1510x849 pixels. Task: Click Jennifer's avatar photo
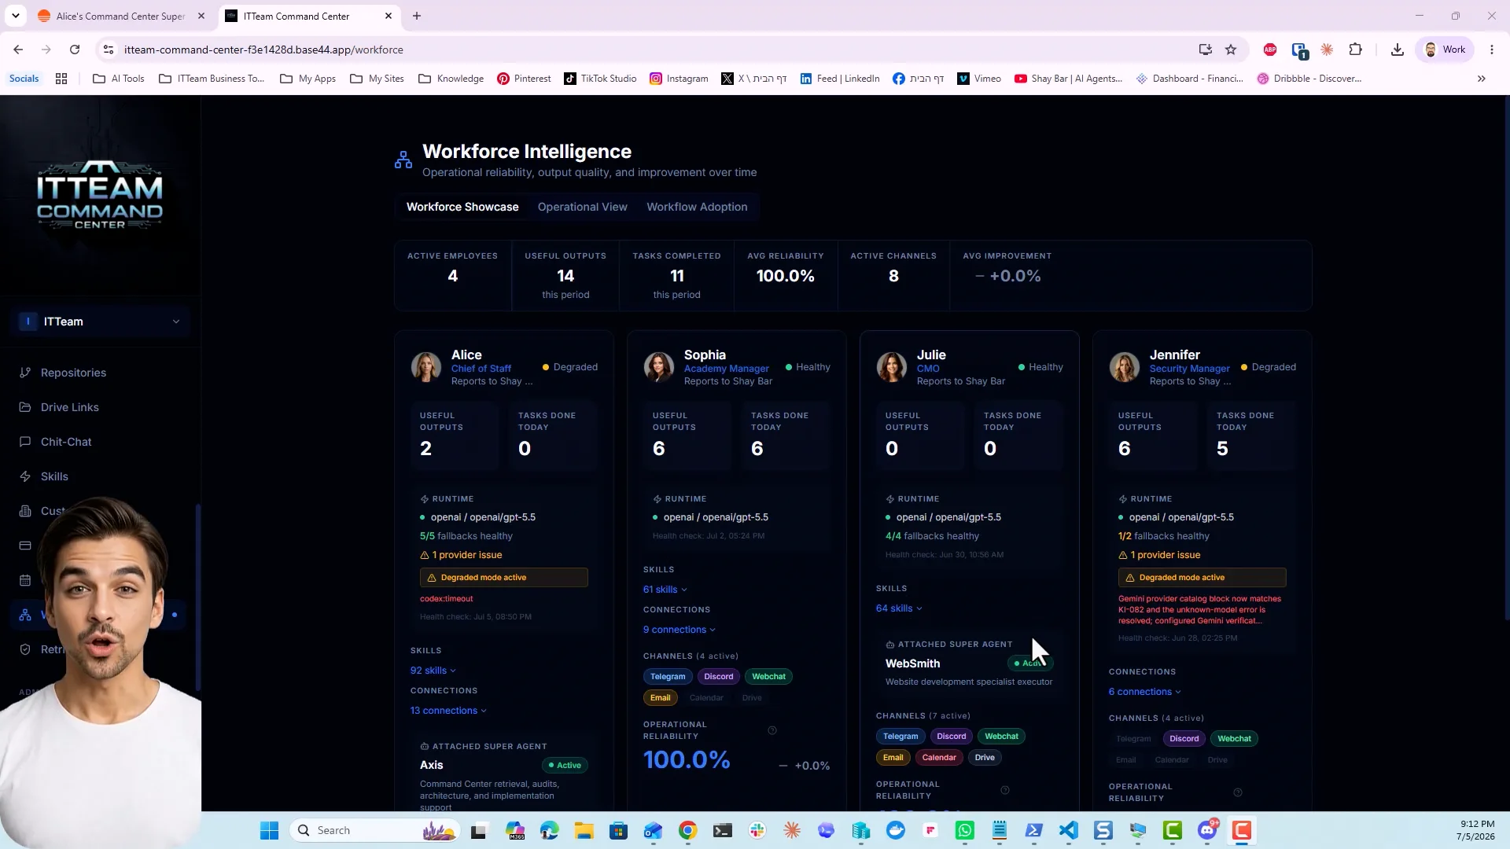click(x=1125, y=367)
